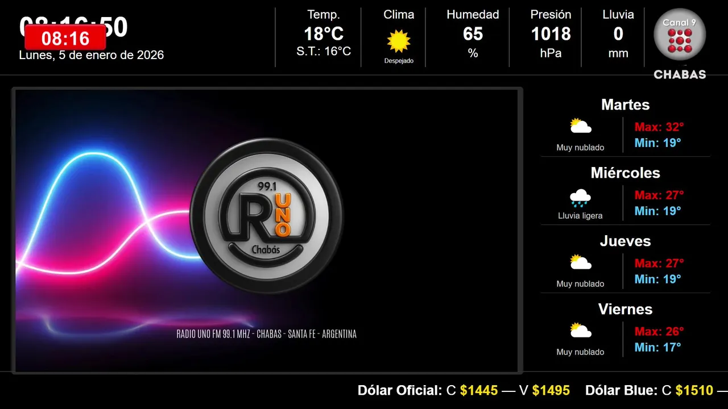
Task: Click the Martes forecast heading
Action: pyautogui.click(x=625, y=105)
